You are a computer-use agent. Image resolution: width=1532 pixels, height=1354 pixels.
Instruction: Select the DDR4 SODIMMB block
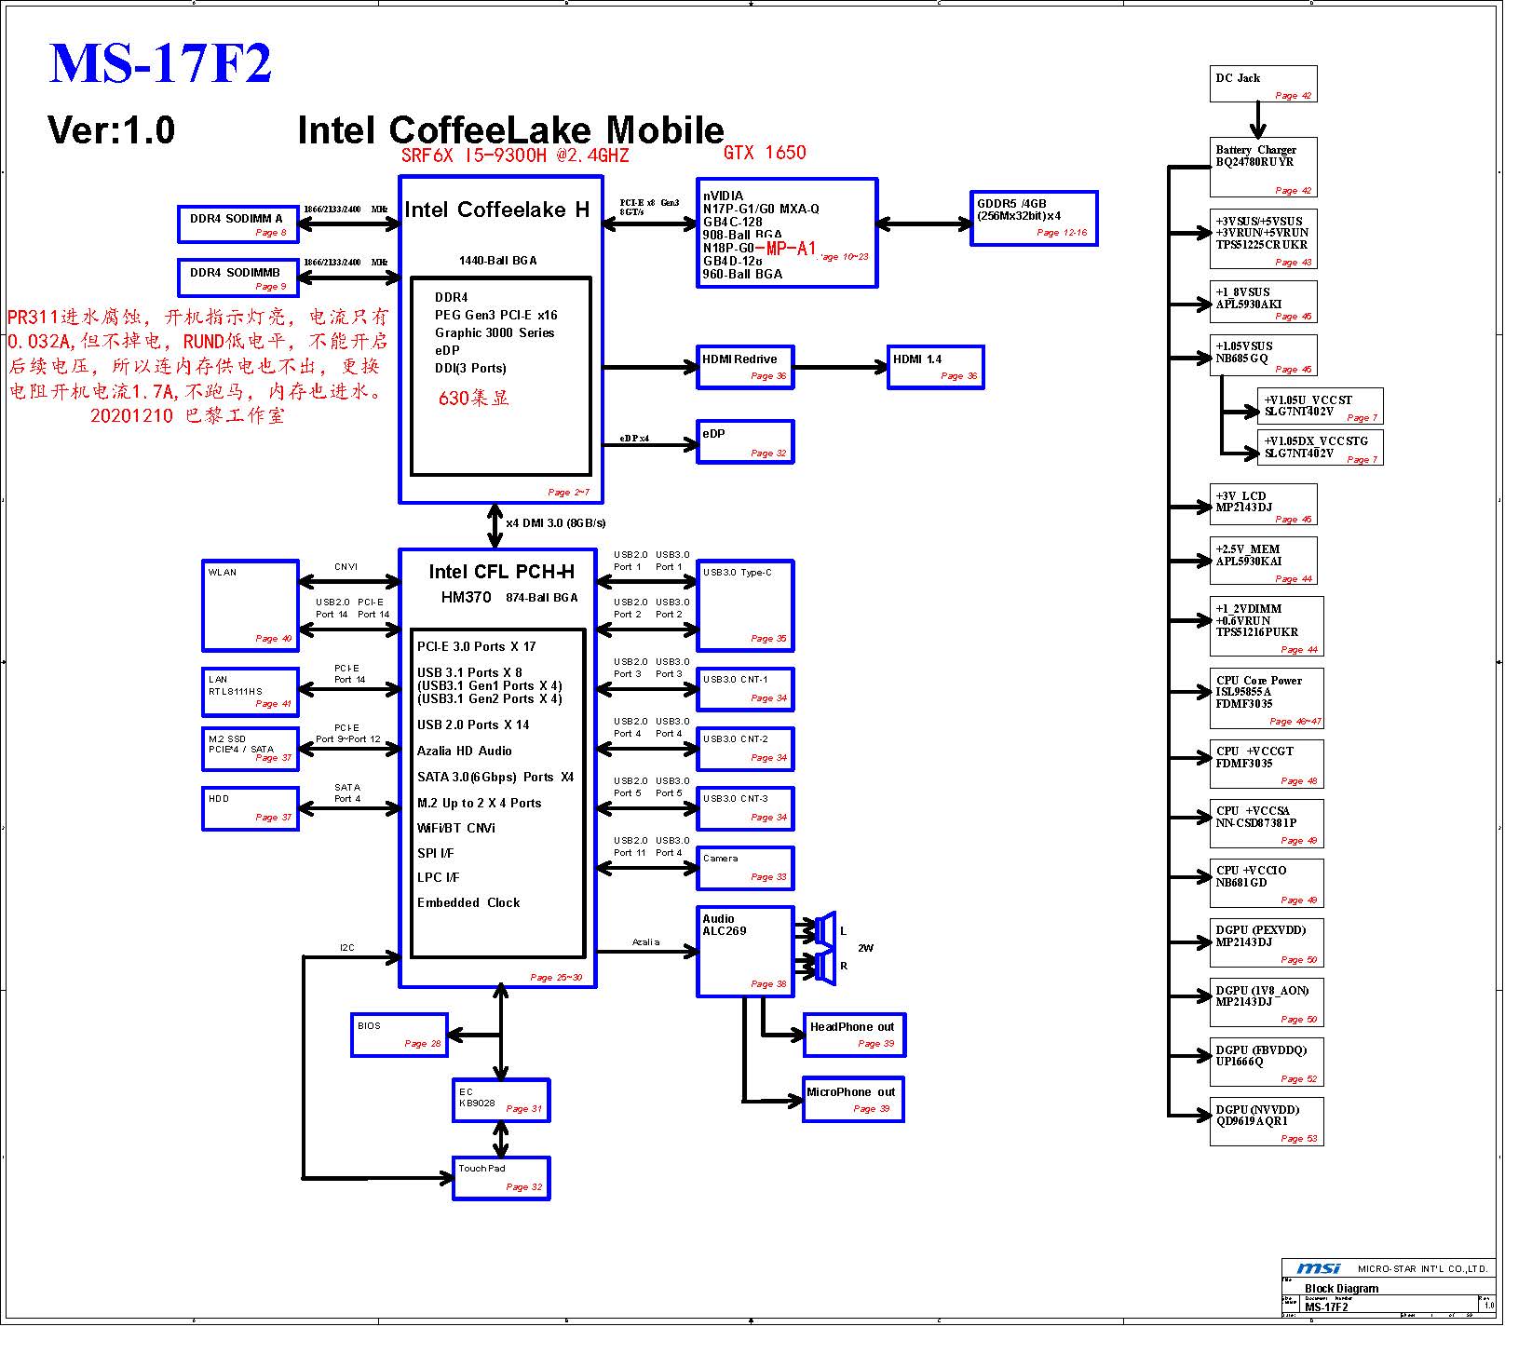click(x=238, y=278)
